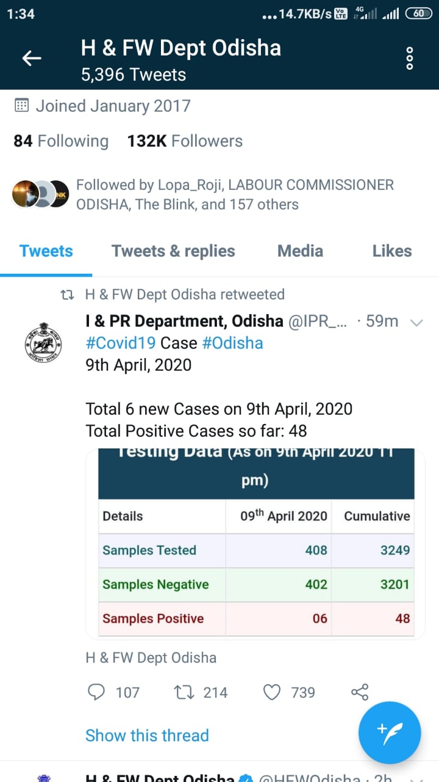The height and width of the screenshot is (782, 439).
Task: View the 132K Followers list
Action: tap(185, 141)
